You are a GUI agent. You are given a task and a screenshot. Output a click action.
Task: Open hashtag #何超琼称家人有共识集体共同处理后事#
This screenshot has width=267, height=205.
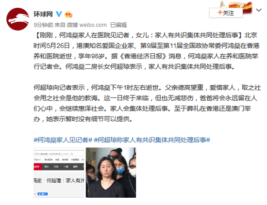[x=152, y=140]
